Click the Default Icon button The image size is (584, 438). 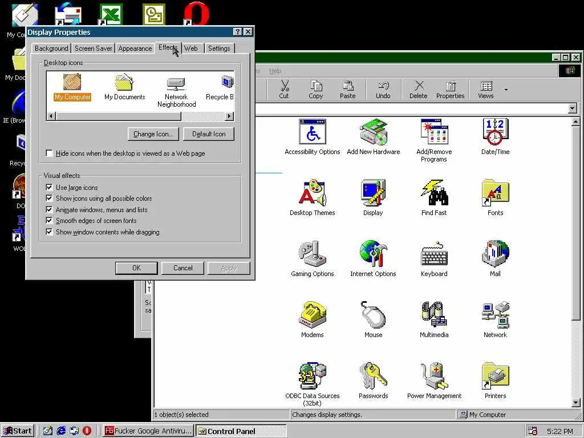tap(209, 133)
